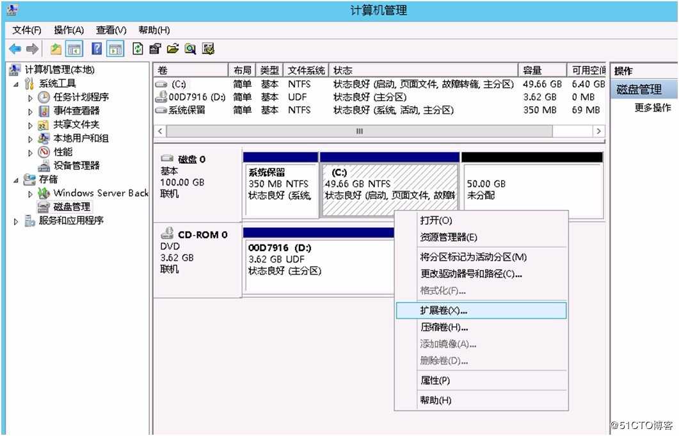Click the volume list scrollbar right arrow
679x436 pixels.
click(x=599, y=131)
